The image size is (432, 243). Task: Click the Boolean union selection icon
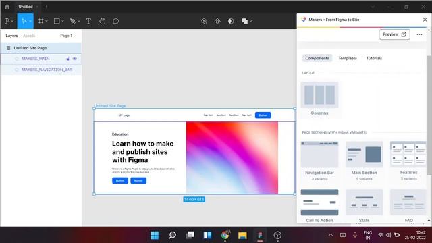click(244, 21)
